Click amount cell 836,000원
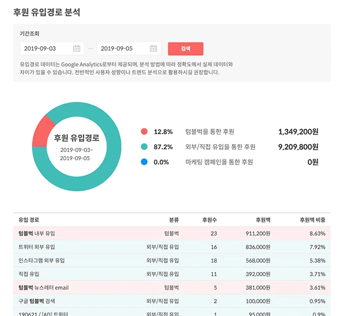Image resolution: width=342 pixels, height=316 pixels. [x=258, y=247]
